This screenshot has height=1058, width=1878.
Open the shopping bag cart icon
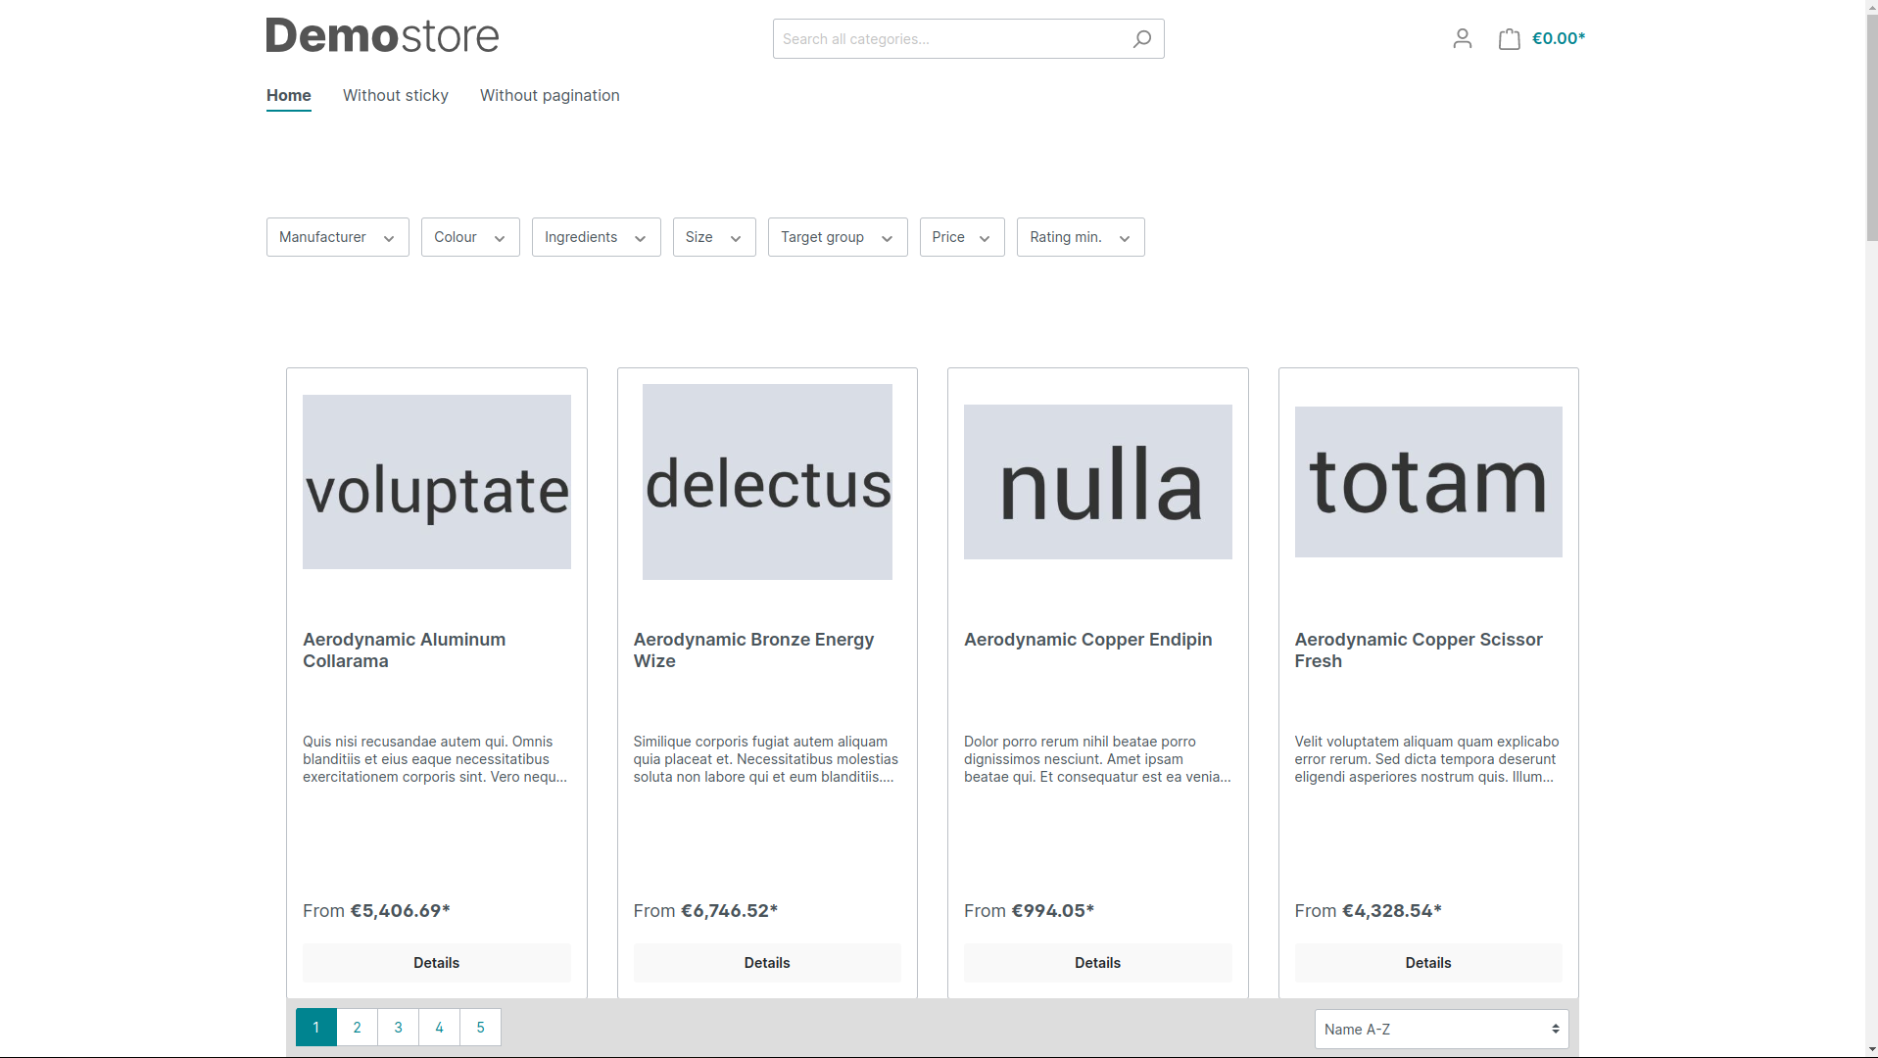point(1509,38)
